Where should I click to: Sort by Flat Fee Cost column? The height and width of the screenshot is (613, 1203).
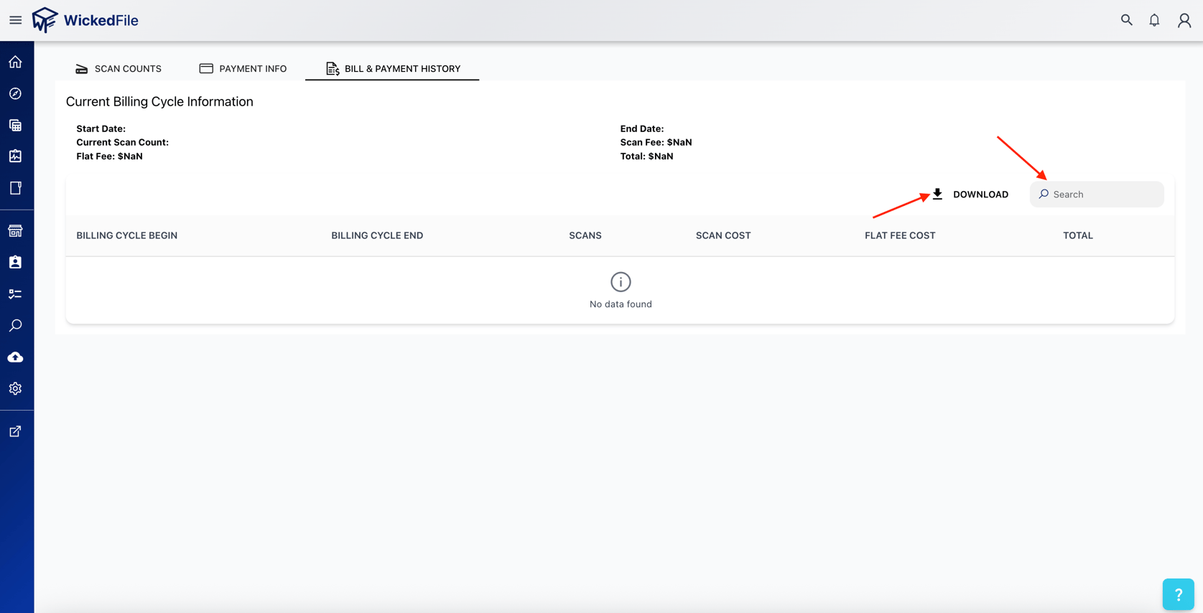point(900,235)
